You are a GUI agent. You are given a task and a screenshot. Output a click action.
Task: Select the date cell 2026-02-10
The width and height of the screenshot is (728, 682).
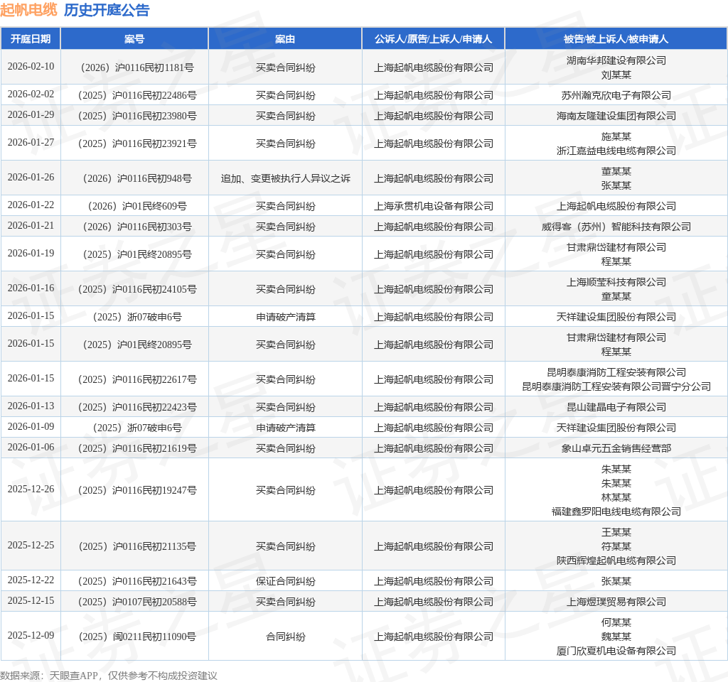click(x=31, y=66)
